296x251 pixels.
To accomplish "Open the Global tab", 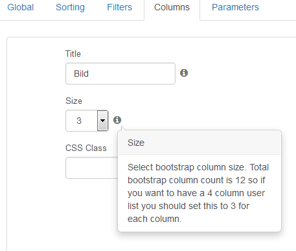I will (x=21, y=8).
